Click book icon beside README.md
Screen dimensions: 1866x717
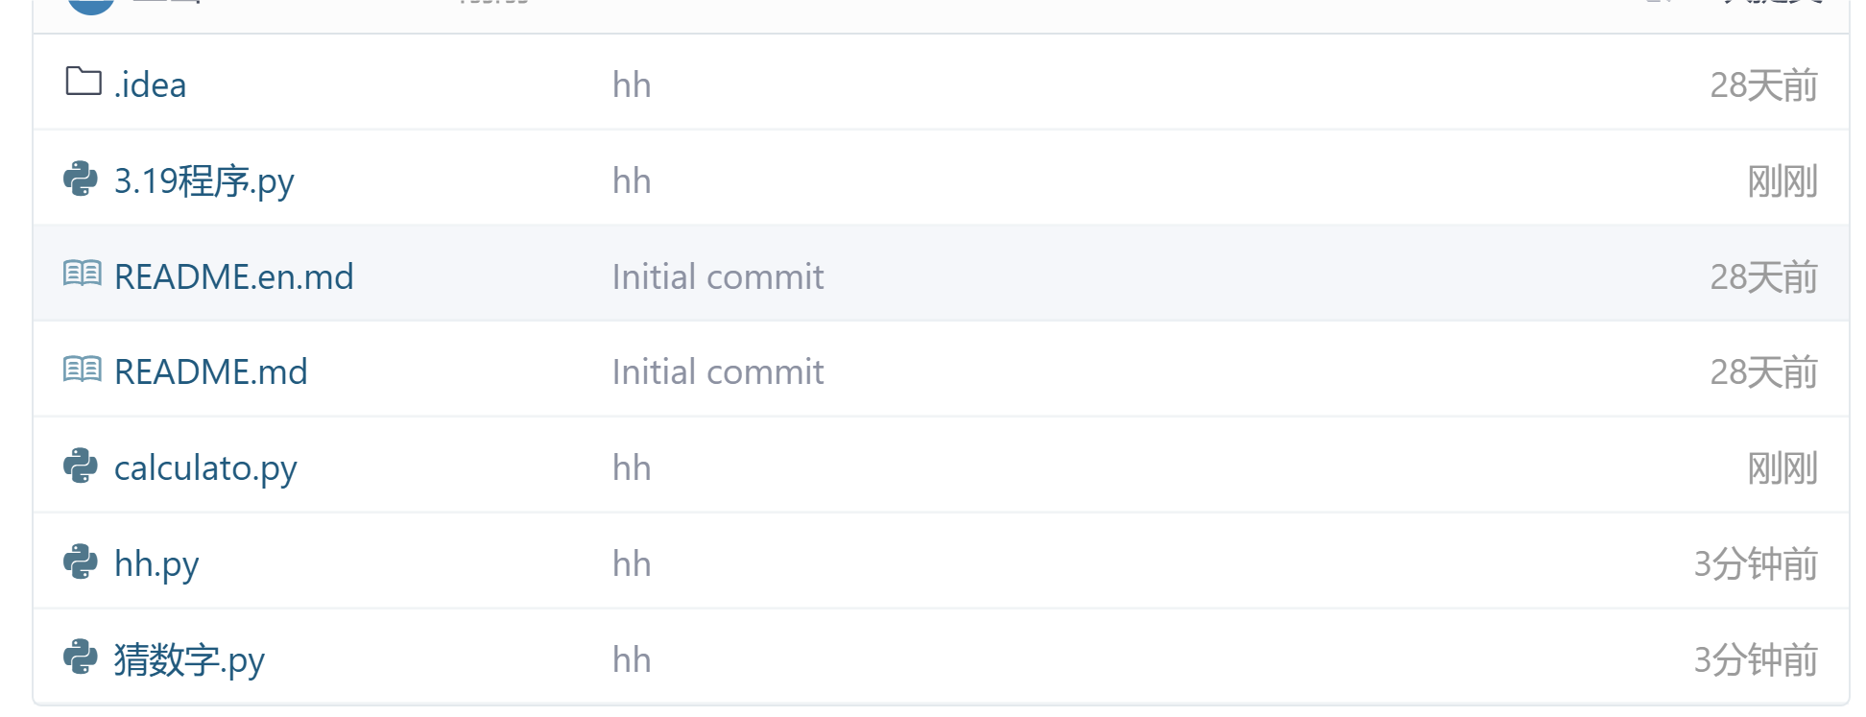(83, 370)
